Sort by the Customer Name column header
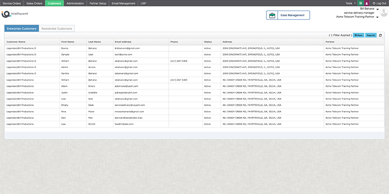 (x=16, y=42)
